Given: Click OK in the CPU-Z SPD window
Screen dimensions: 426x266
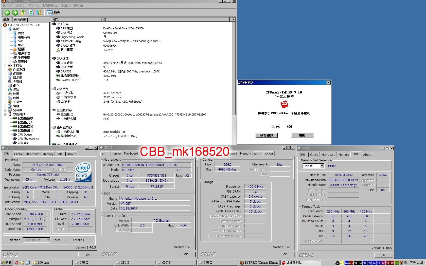Looking at the screenshot, I should point(383,255).
